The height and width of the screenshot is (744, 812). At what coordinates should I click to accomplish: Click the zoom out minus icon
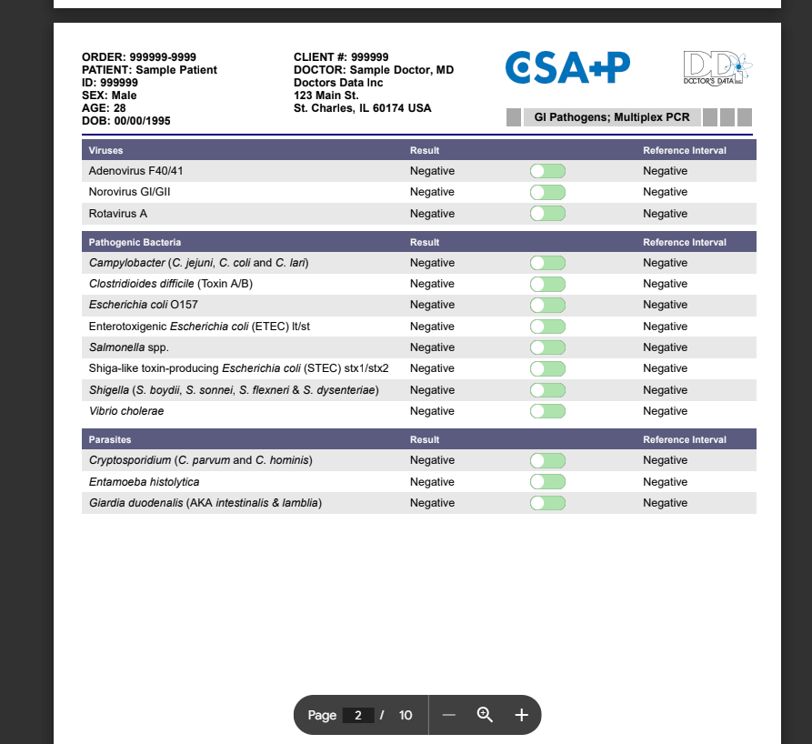[448, 715]
